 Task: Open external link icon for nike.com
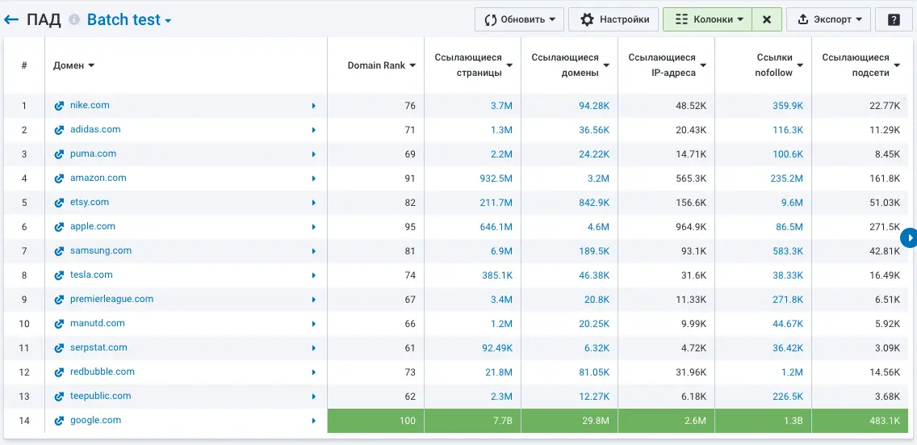pyautogui.click(x=59, y=106)
